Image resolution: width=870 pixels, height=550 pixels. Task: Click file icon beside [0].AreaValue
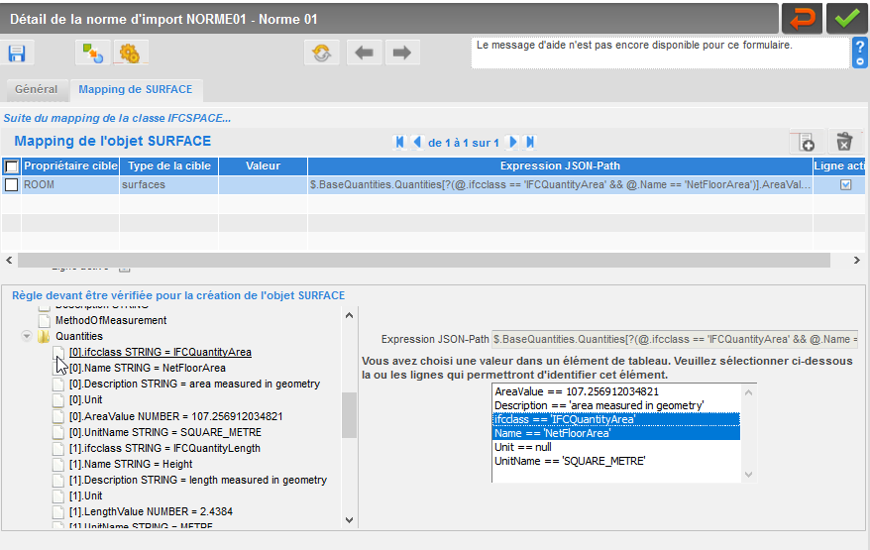pos(57,416)
